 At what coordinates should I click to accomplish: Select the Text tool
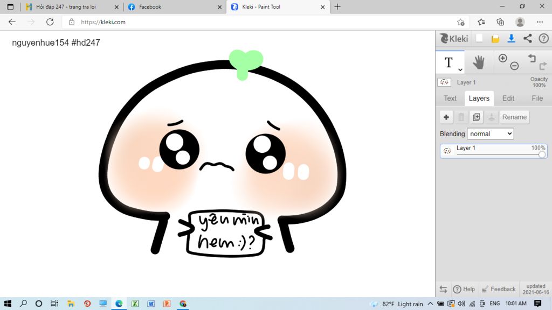448,62
